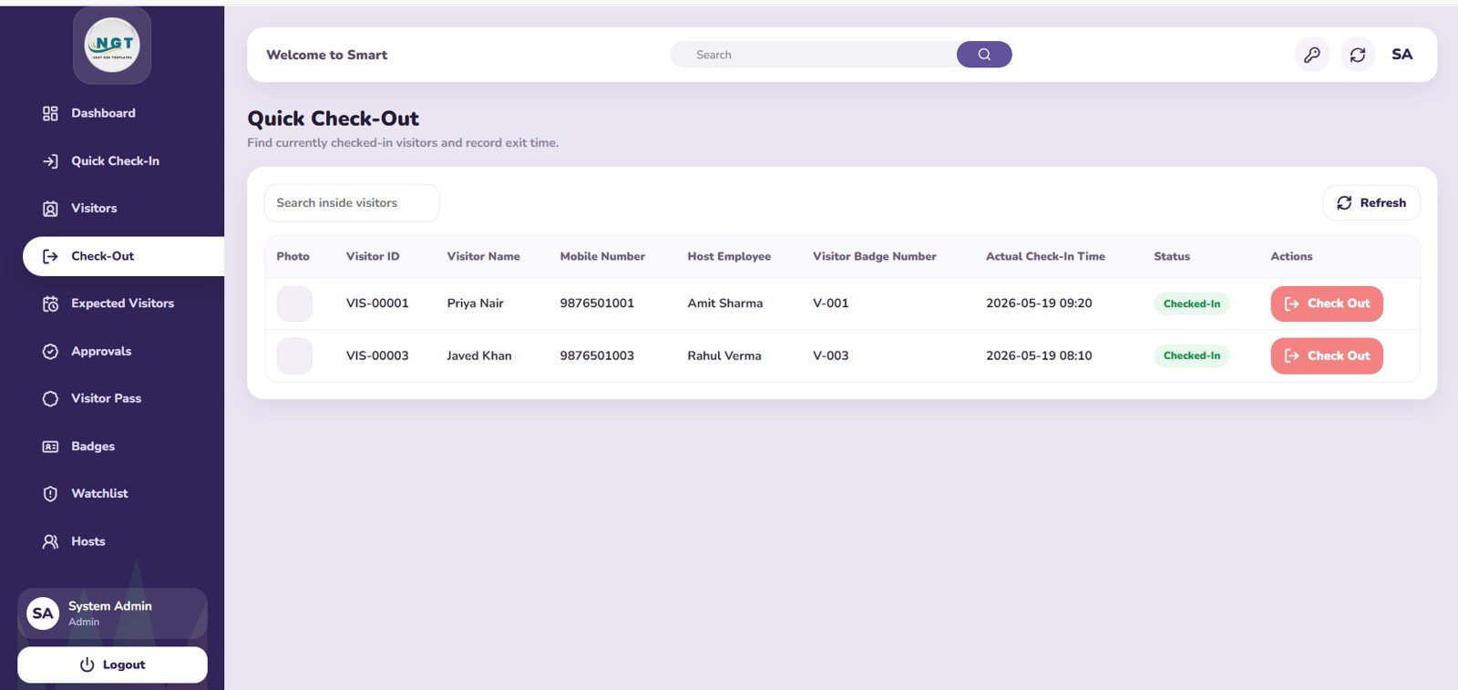
Task: Click the Mobile Number column header
Action: coord(602,256)
